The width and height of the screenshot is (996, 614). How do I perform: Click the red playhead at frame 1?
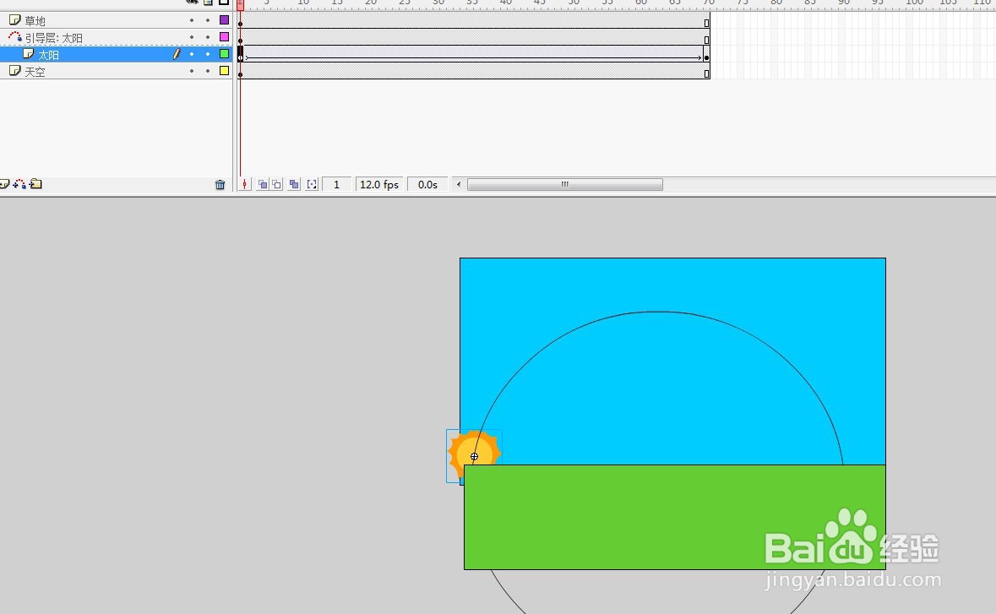(x=240, y=5)
